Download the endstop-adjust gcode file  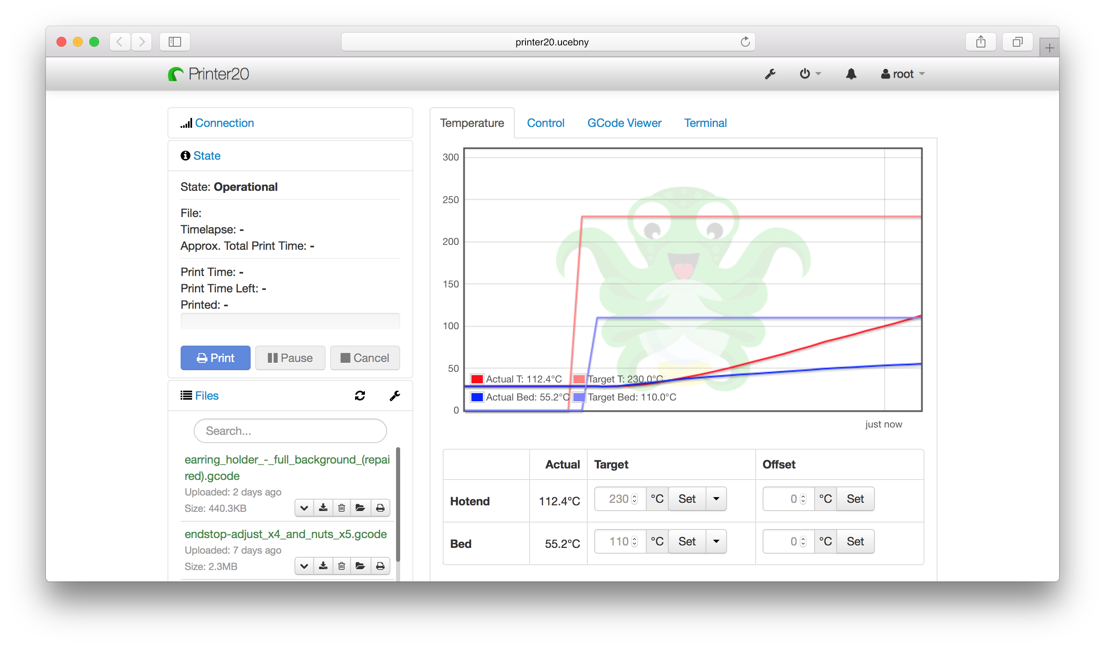point(323,566)
